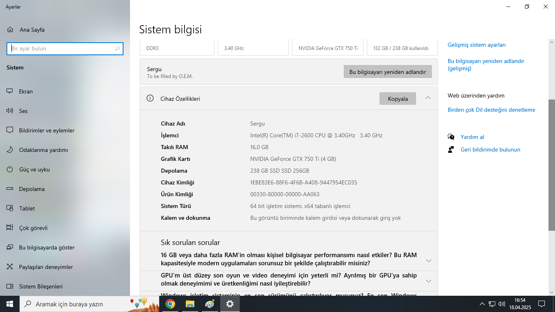This screenshot has width=555, height=312.
Task: Click the feedback person icon
Action: click(451, 149)
